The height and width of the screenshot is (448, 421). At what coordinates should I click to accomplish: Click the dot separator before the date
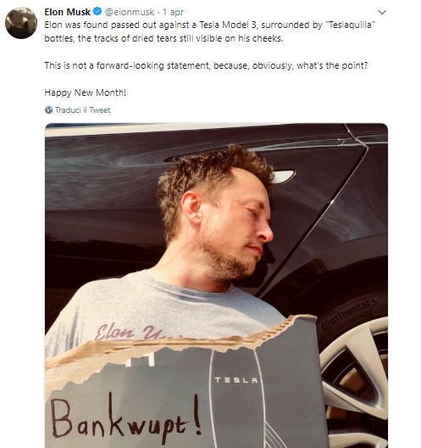[158, 12]
